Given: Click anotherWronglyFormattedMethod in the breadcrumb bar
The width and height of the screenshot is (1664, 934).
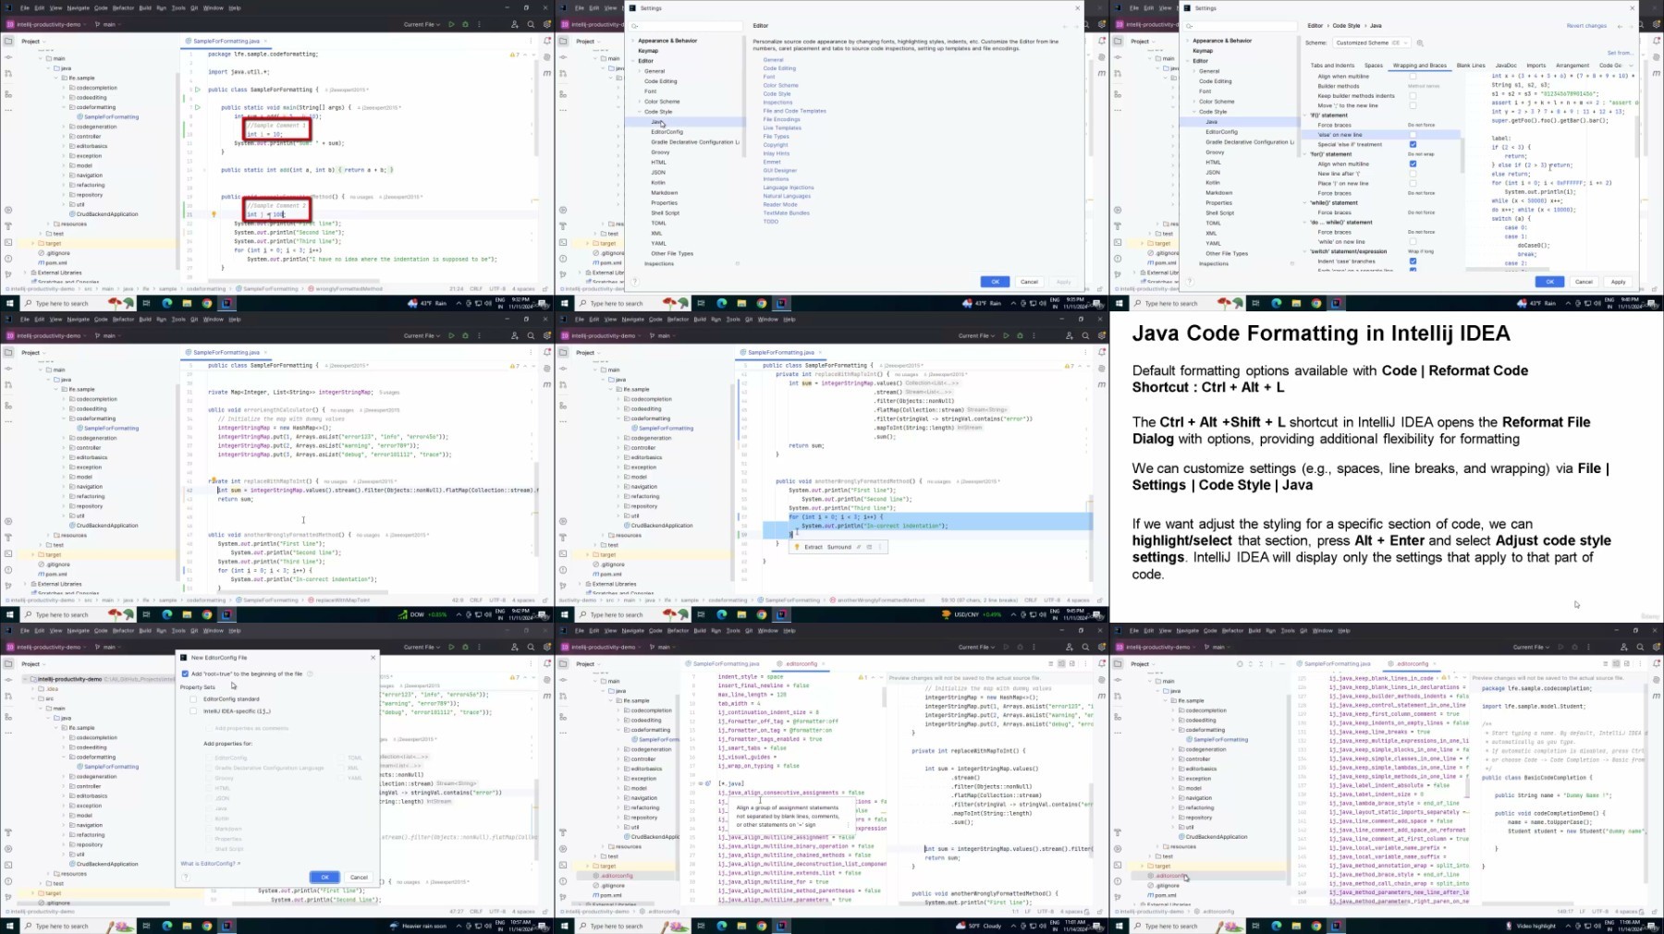Looking at the screenshot, I should click(881, 600).
